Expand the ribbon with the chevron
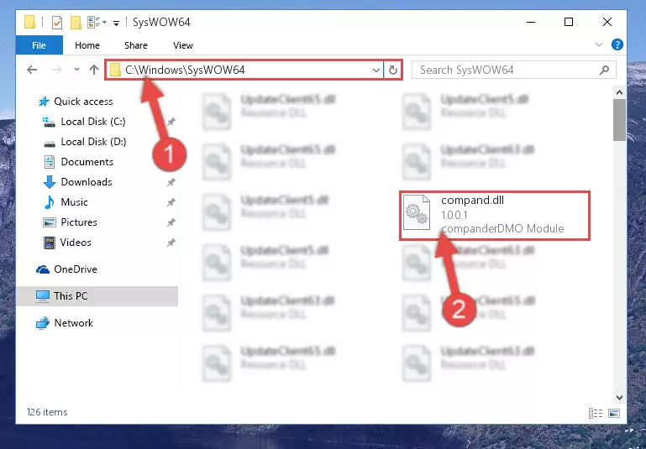The height and width of the screenshot is (449, 646). (599, 44)
